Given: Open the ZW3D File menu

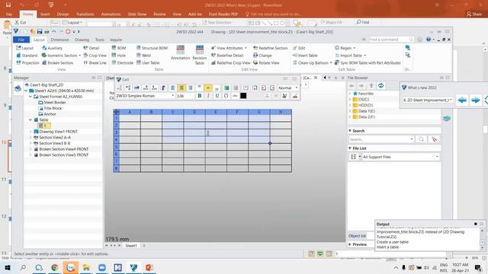Looking at the screenshot, I should [21, 40].
